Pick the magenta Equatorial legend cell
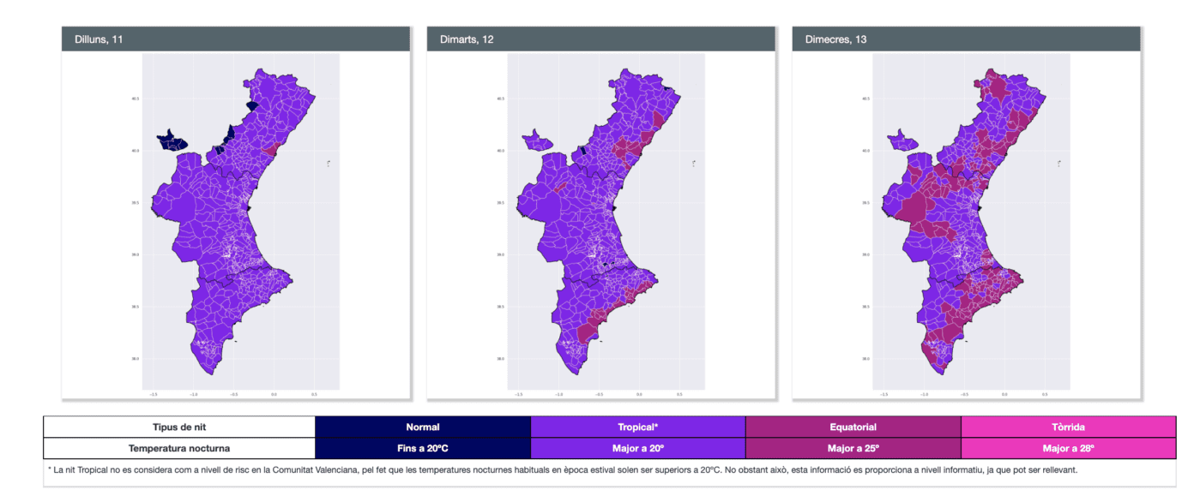The image size is (1194, 496). pyautogui.click(x=853, y=427)
